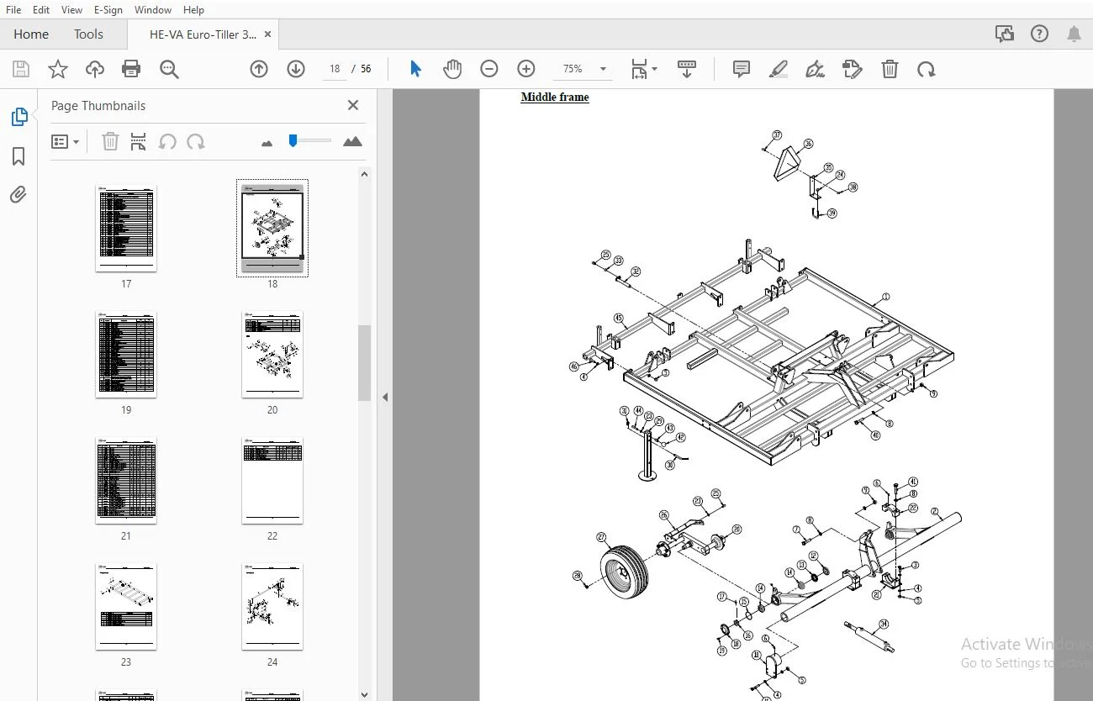The height and width of the screenshot is (701, 1093).
Task: Open the read mode keyboard tool icon
Action: coord(686,69)
